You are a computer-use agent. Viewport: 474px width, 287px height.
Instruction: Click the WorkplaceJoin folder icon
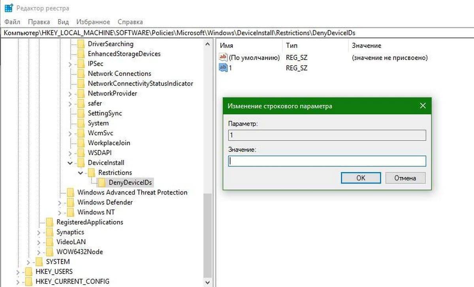click(81, 143)
